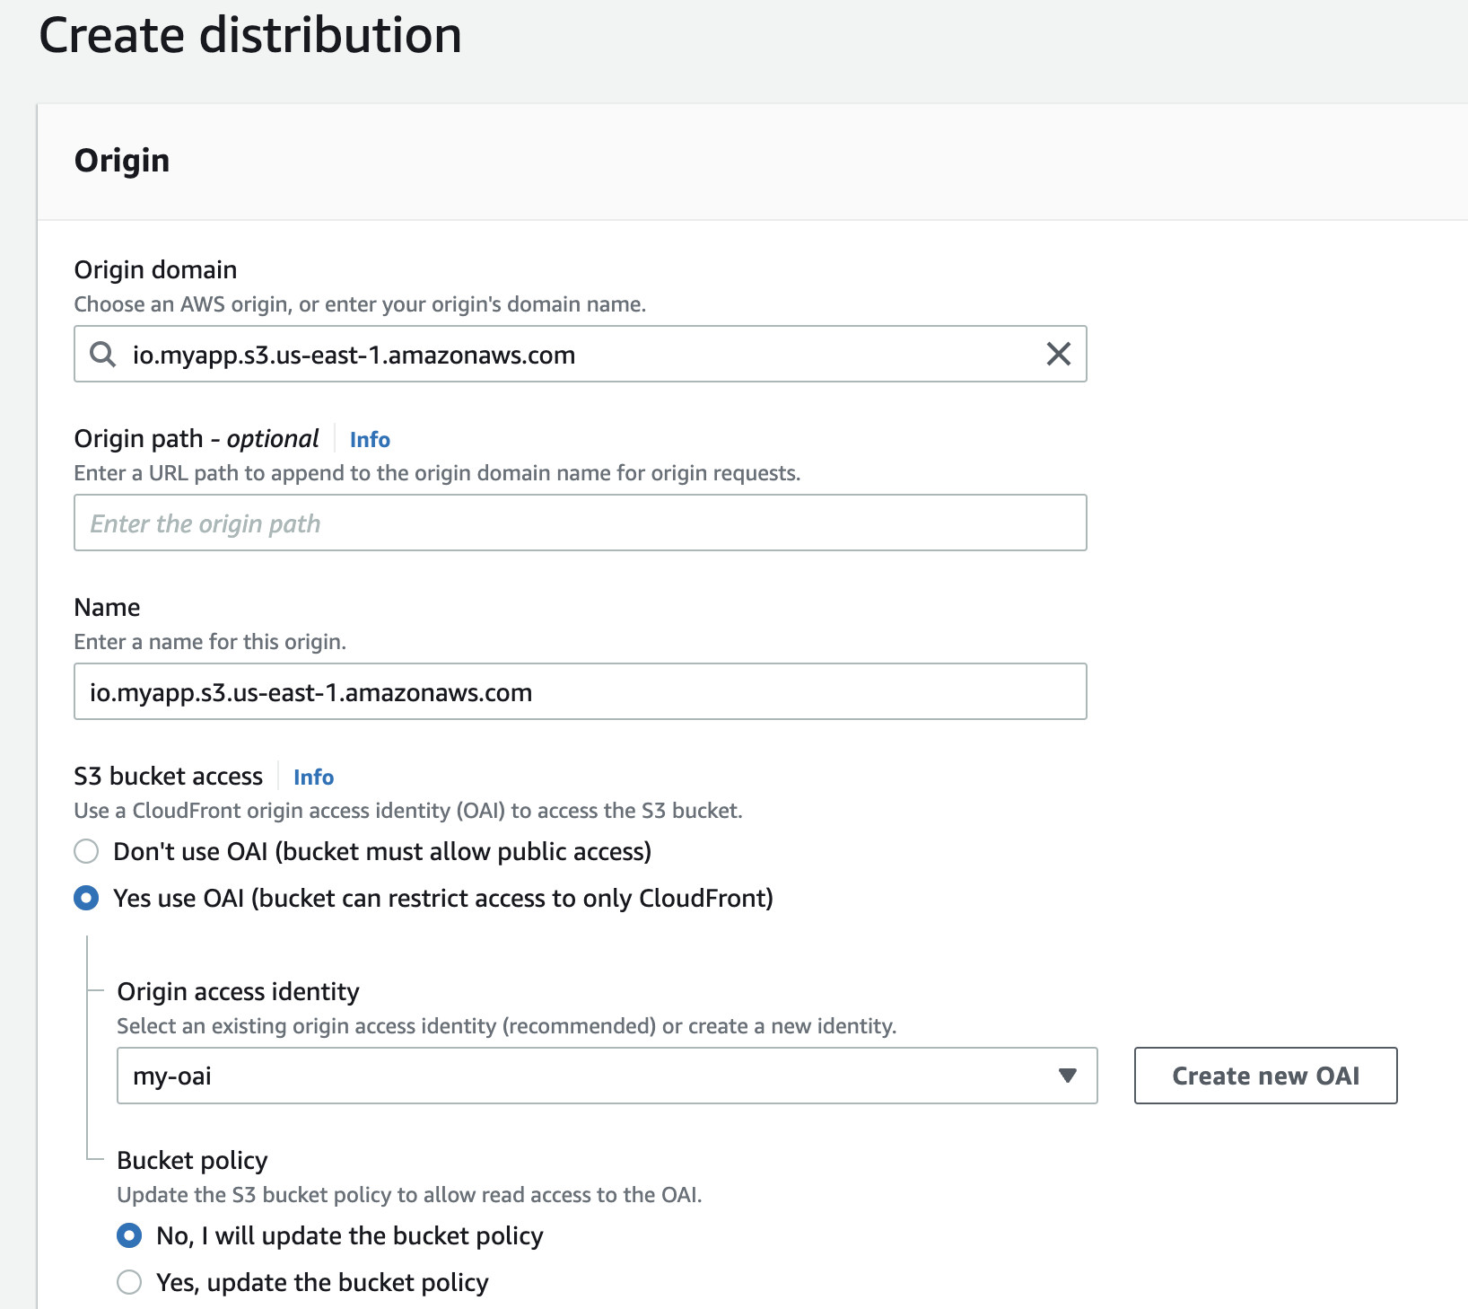Click the search magnifier icon in Origin domain
The width and height of the screenshot is (1468, 1309).
coord(103,355)
